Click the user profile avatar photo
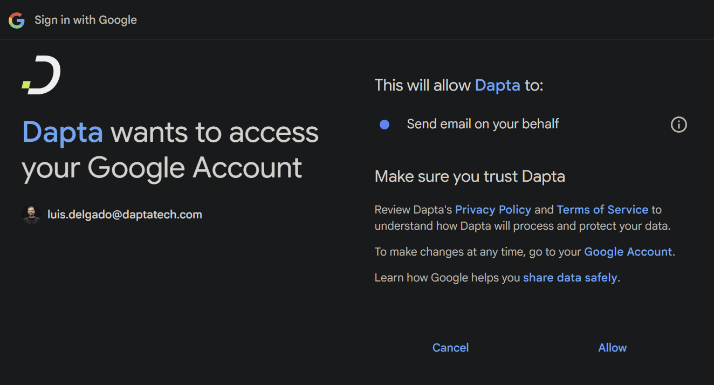The width and height of the screenshot is (714, 385). point(31,215)
